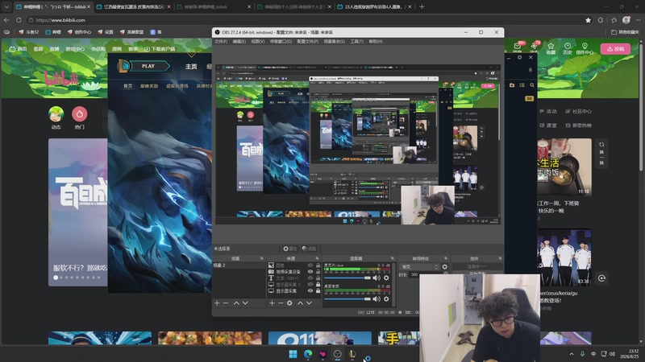The height and width of the screenshot is (362, 645).
Task: Add a new scene with the plus icon
Action: [x=217, y=303]
